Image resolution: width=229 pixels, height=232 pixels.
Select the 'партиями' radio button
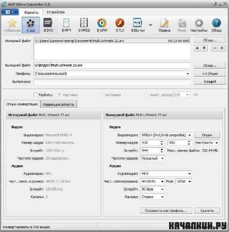pyautogui.click(x=60, y=95)
